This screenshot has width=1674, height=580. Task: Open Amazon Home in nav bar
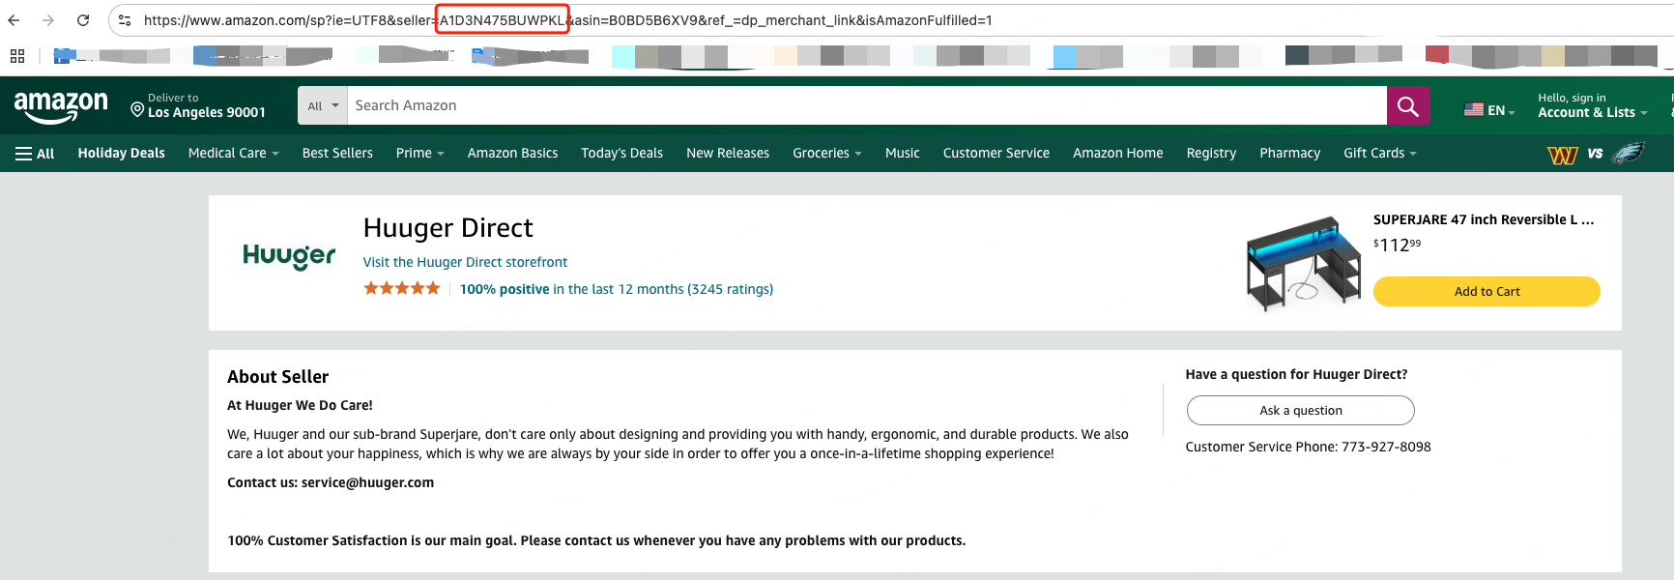(x=1117, y=153)
